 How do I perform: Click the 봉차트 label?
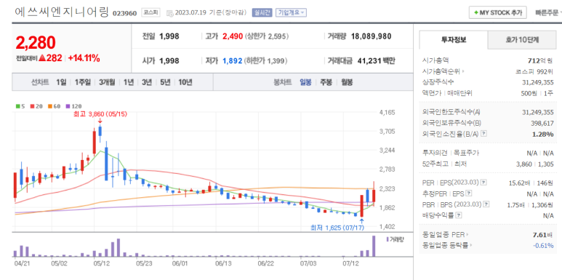click(x=283, y=82)
